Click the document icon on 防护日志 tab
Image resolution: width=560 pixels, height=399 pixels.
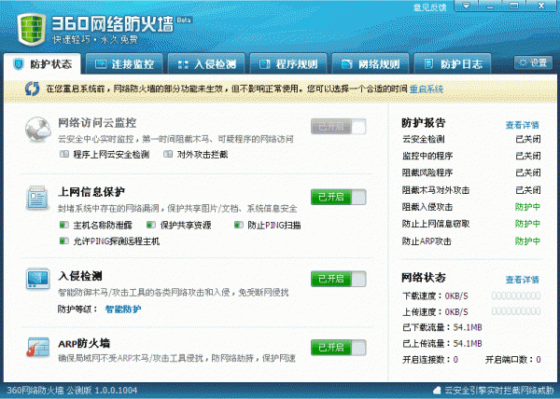428,64
